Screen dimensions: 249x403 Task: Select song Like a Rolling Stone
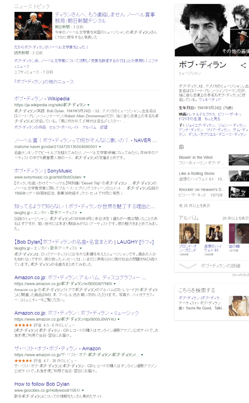point(197,173)
